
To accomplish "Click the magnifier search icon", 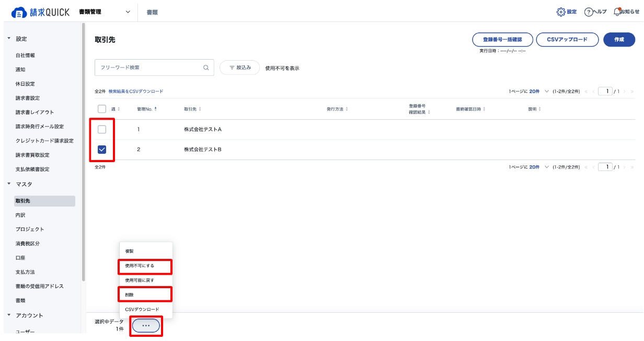I will pos(206,67).
